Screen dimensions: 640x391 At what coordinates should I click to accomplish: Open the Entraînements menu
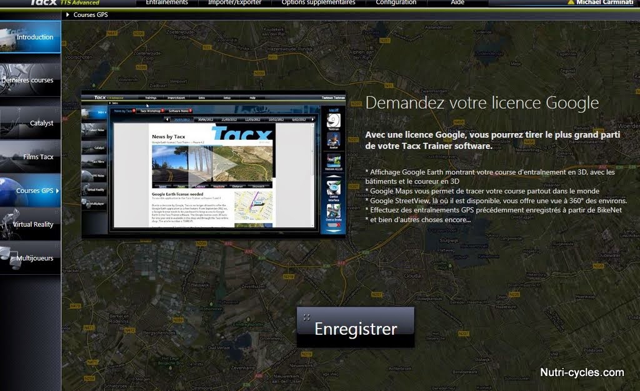pyautogui.click(x=166, y=2)
